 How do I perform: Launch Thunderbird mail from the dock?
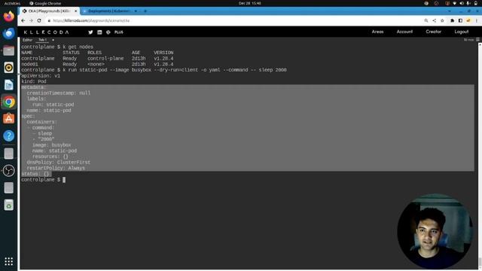[8, 33]
